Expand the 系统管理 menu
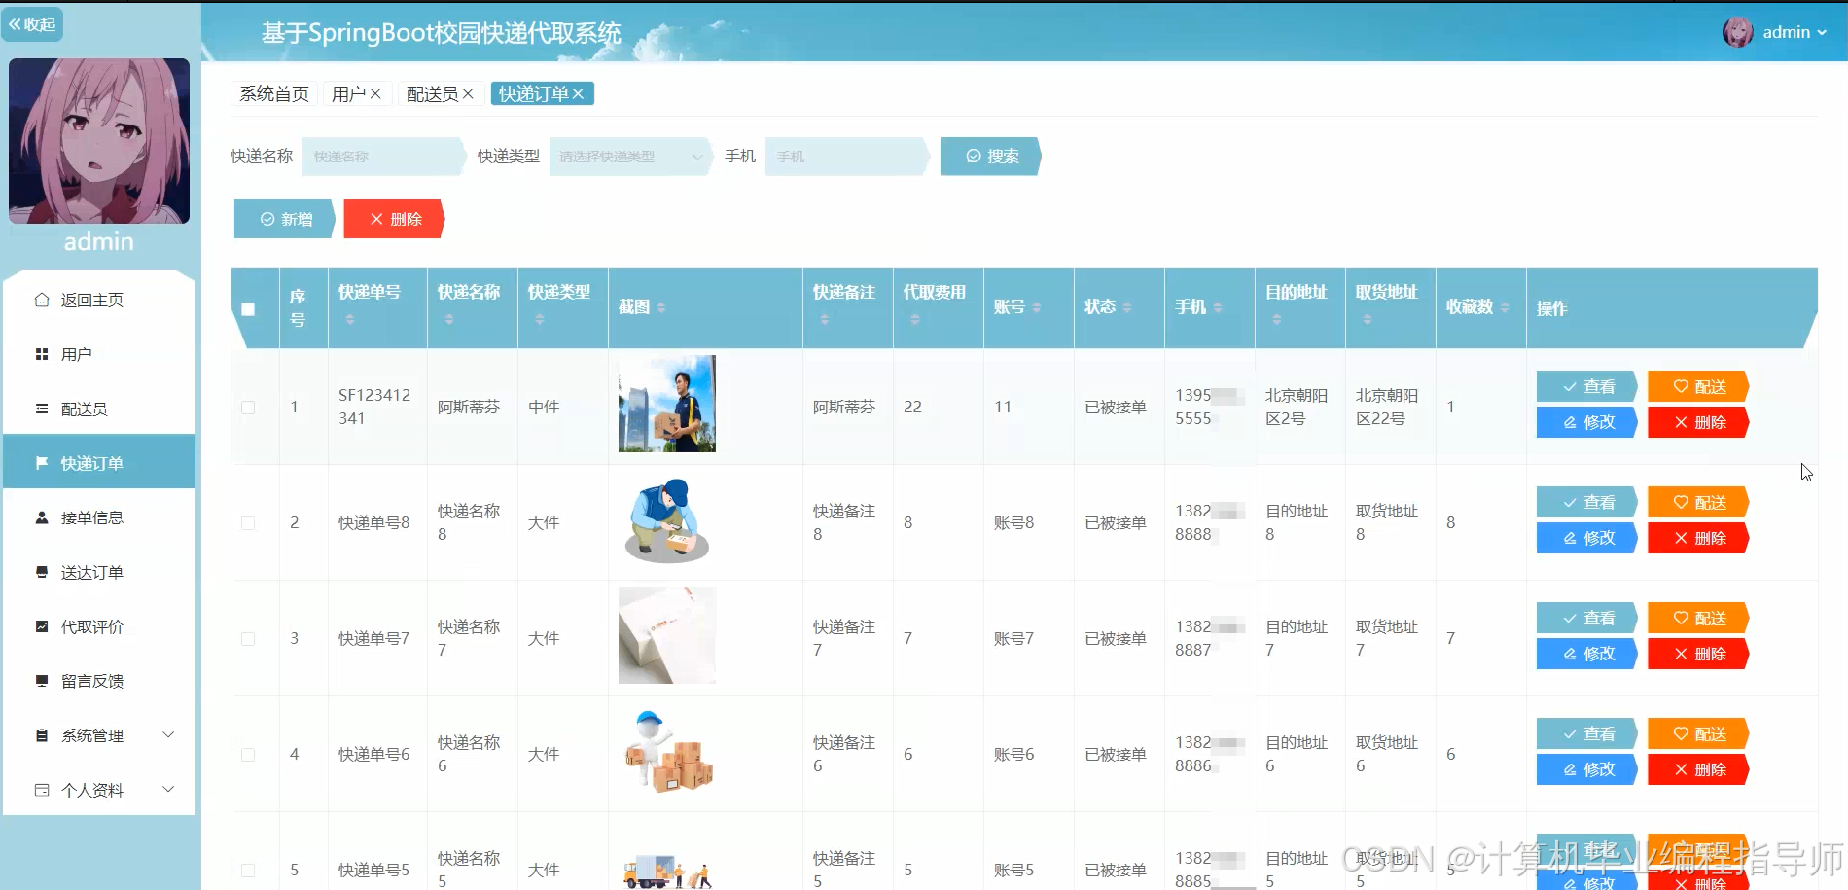The height and width of the screenshot is (890, 1848). 92,734
